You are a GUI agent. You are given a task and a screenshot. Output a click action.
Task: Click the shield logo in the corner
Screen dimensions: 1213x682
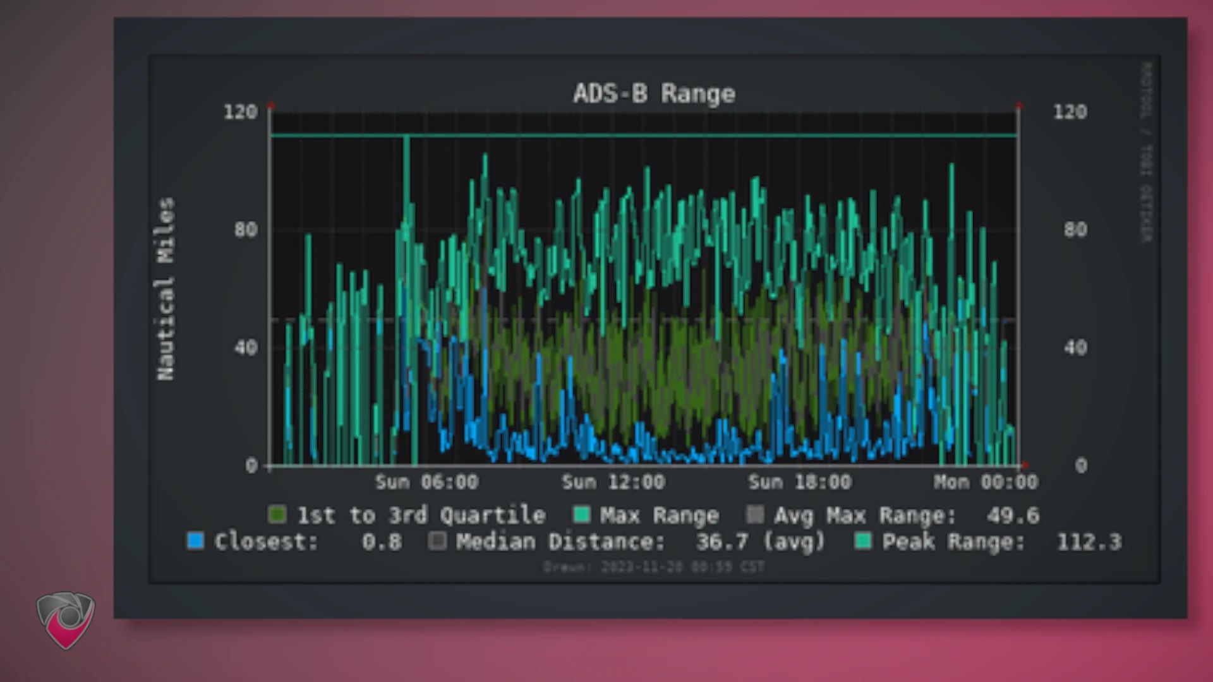point(66,620)
